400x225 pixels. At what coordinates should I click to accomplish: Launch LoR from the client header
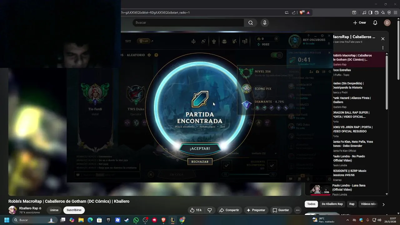pyautogui.click(x=144, y=41)
